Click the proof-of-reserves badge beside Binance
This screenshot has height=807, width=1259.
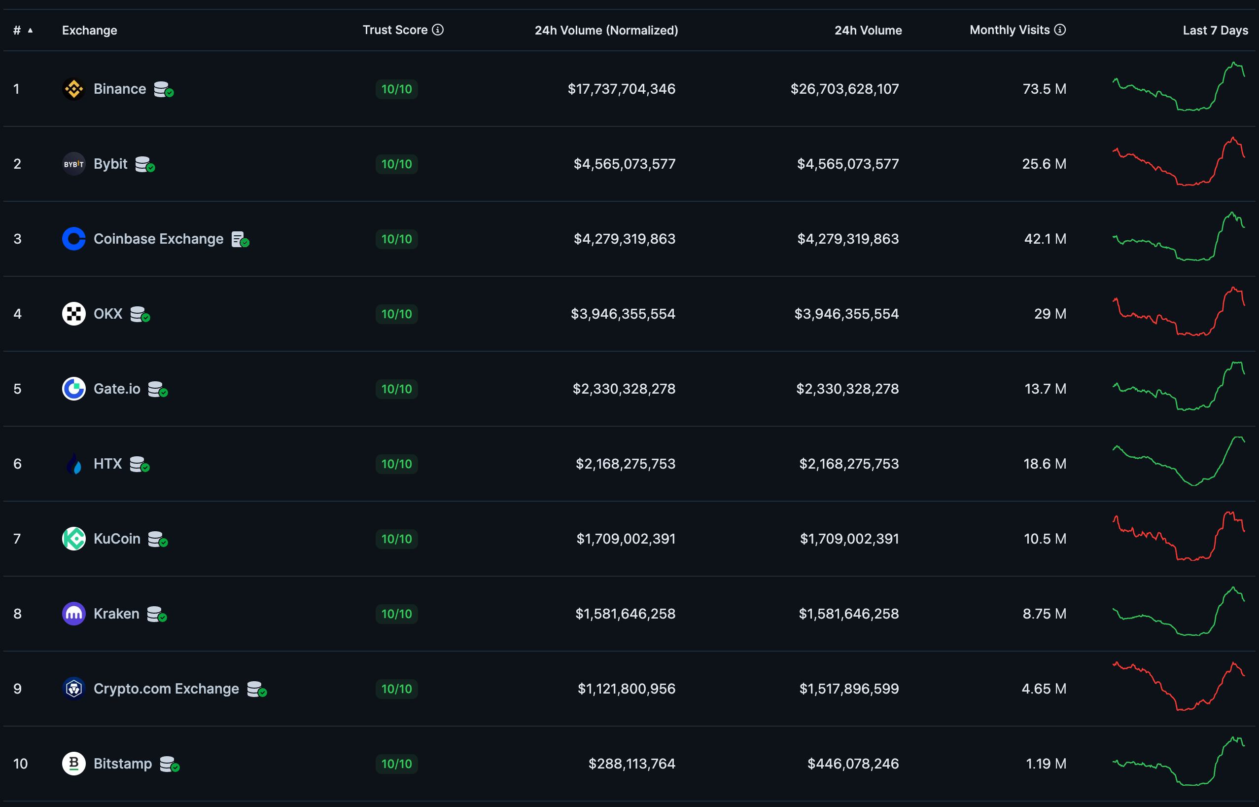(163, 90)
